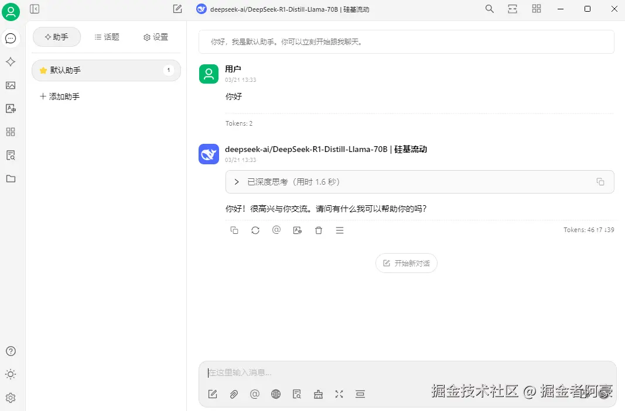Expand the input box to full size
The height and width of the screenshot is (411, 625).
point(339,394)
